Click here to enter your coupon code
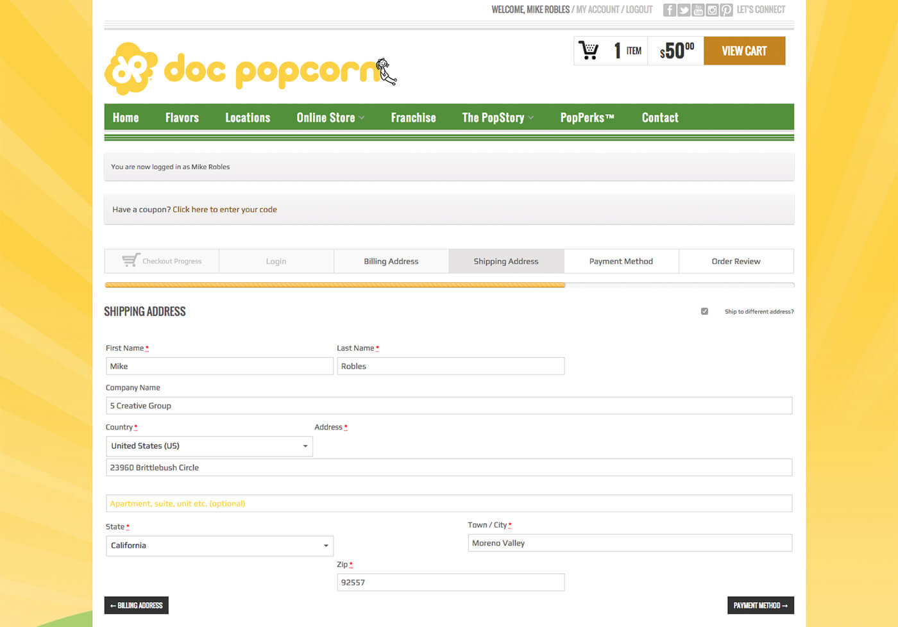The height and width of the screenshot is (627, 898). pyautogui.click(x=224, y=210)
